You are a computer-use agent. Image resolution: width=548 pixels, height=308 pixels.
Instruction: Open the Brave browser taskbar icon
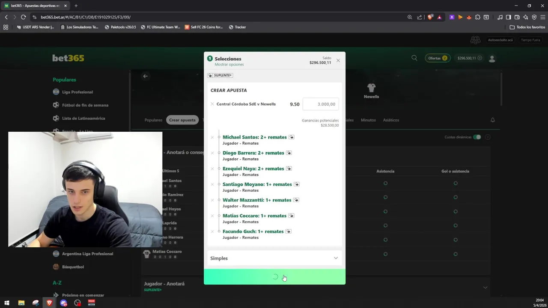pos(50,303)
